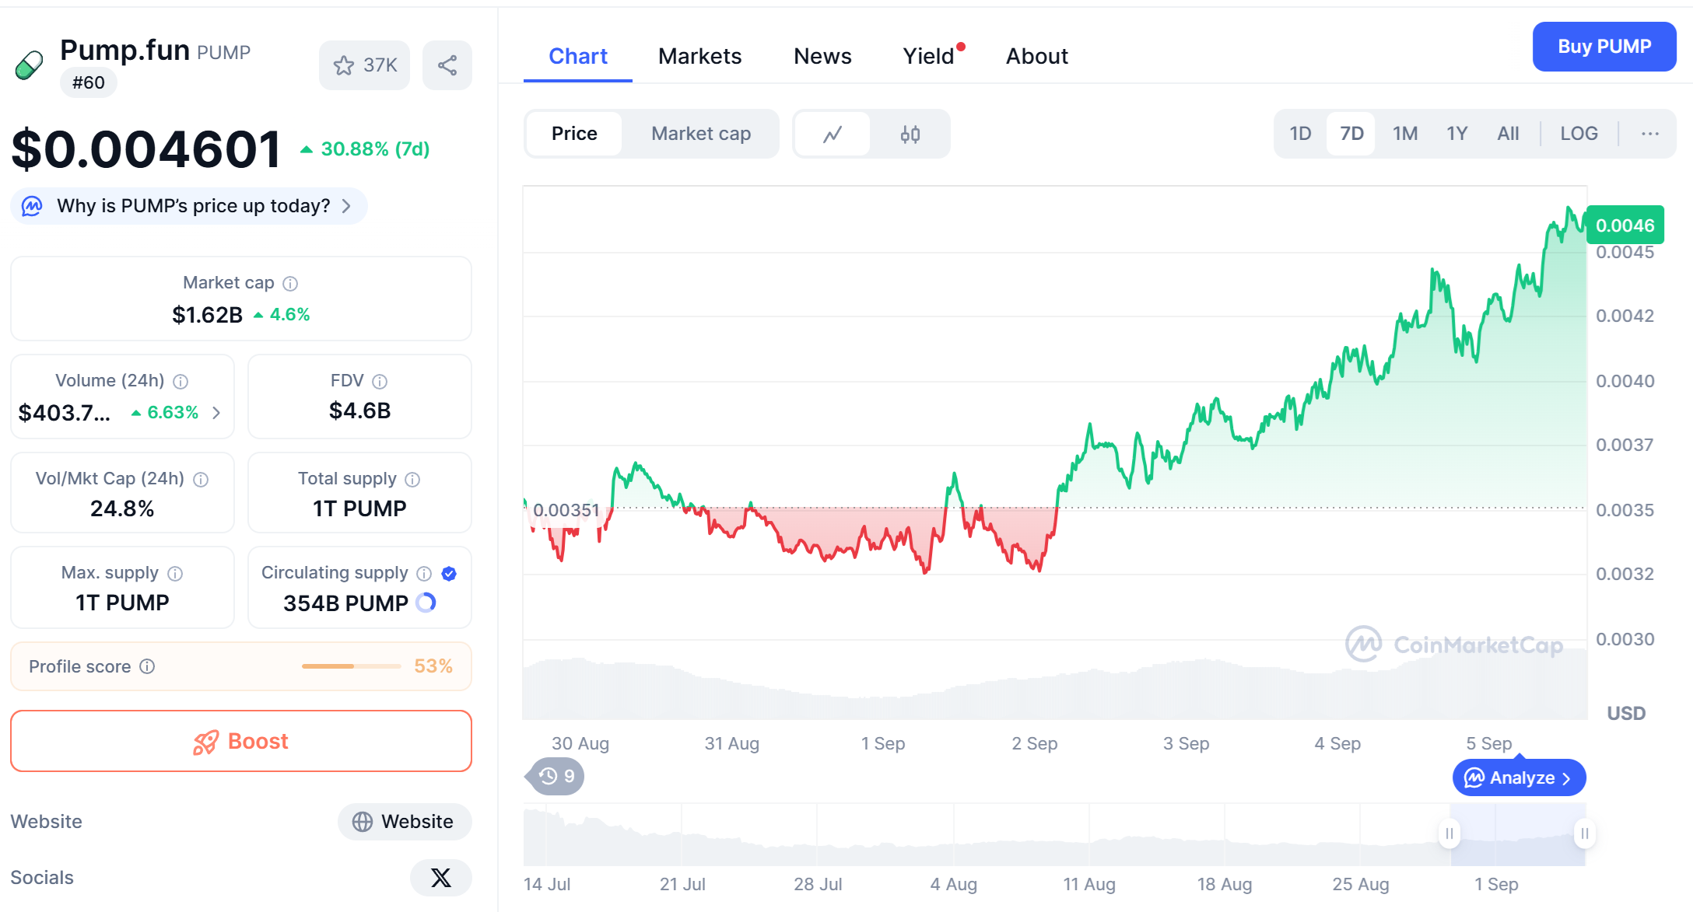
Task: Click the right range handle of timeline navigator
Action: tap(1585, 833)
